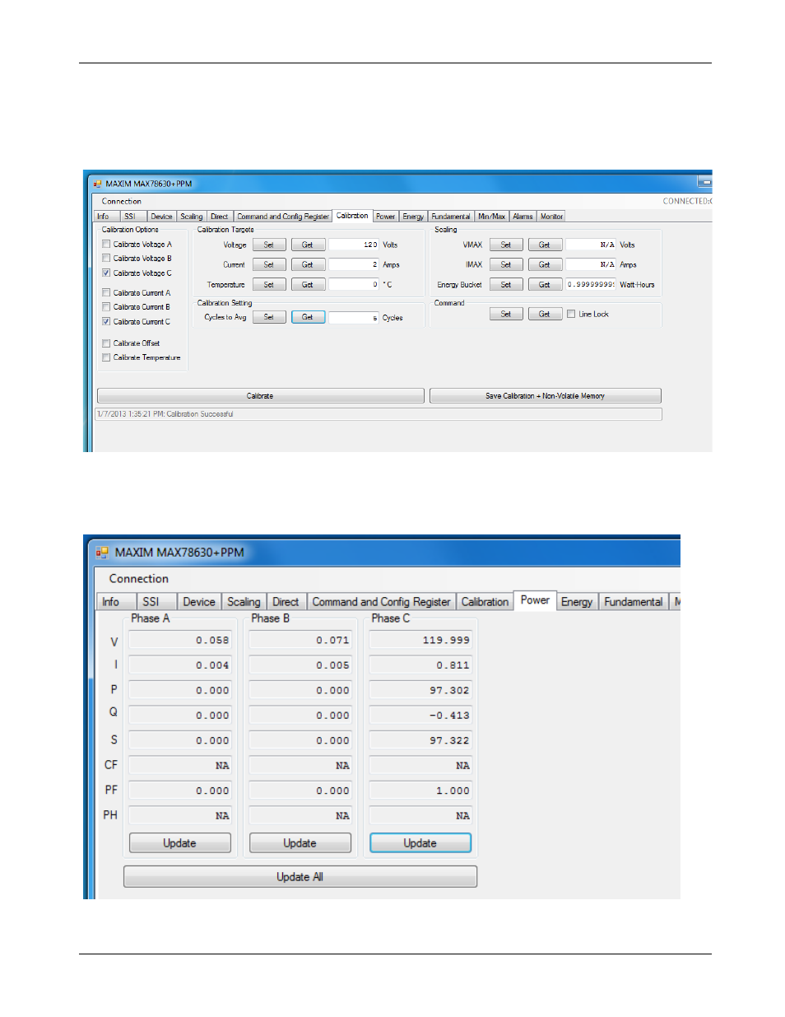Uncheck Calibrate Current C option
Viewport: 785px width, 1017px height.
[106, 321]
